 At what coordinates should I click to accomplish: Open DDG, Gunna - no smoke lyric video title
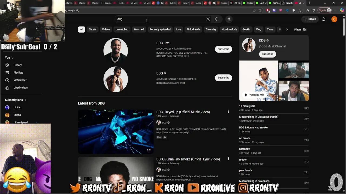[188, 159]
